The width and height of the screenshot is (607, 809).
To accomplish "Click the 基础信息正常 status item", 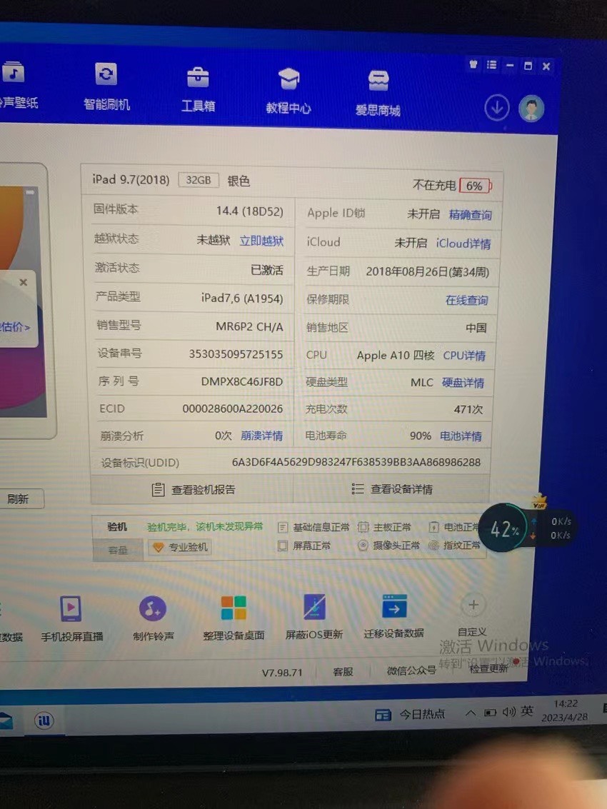I will point(313,527).
